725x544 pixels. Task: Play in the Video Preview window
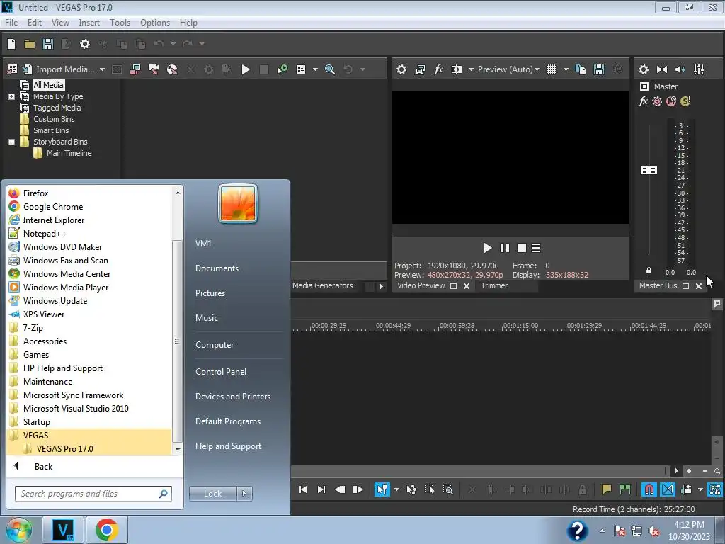[487, 249]
